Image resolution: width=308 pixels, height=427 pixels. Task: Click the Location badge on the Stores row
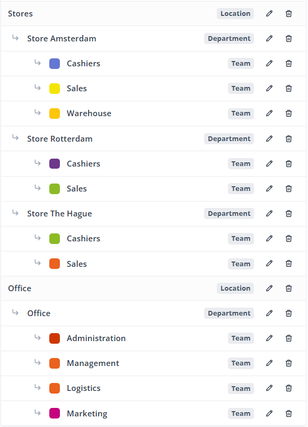click(235, 13)
